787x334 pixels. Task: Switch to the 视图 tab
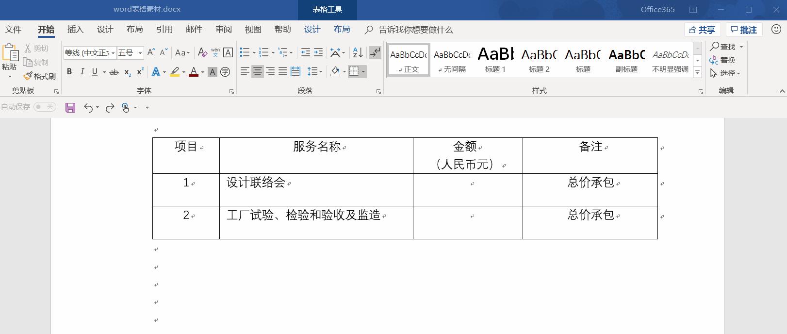253,30
